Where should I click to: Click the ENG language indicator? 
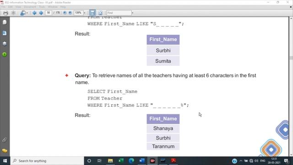tap(262, 161)
